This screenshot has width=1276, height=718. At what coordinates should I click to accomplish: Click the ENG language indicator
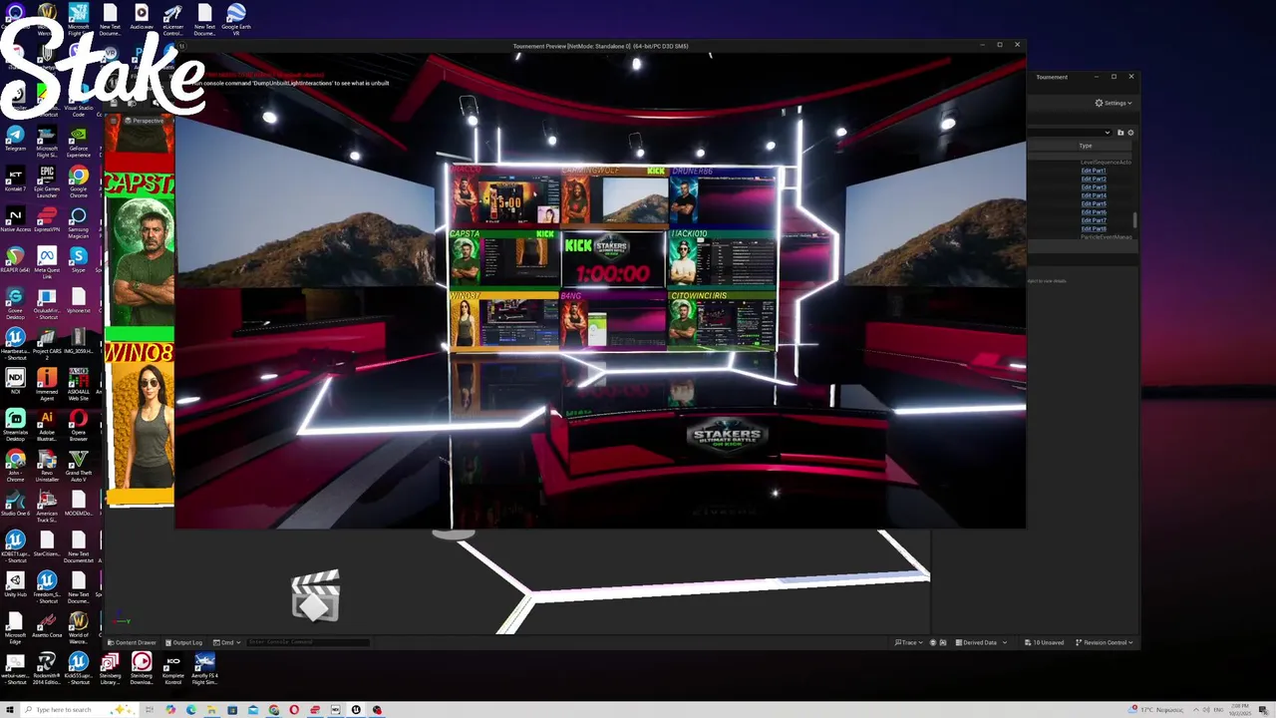[1219, 710]
